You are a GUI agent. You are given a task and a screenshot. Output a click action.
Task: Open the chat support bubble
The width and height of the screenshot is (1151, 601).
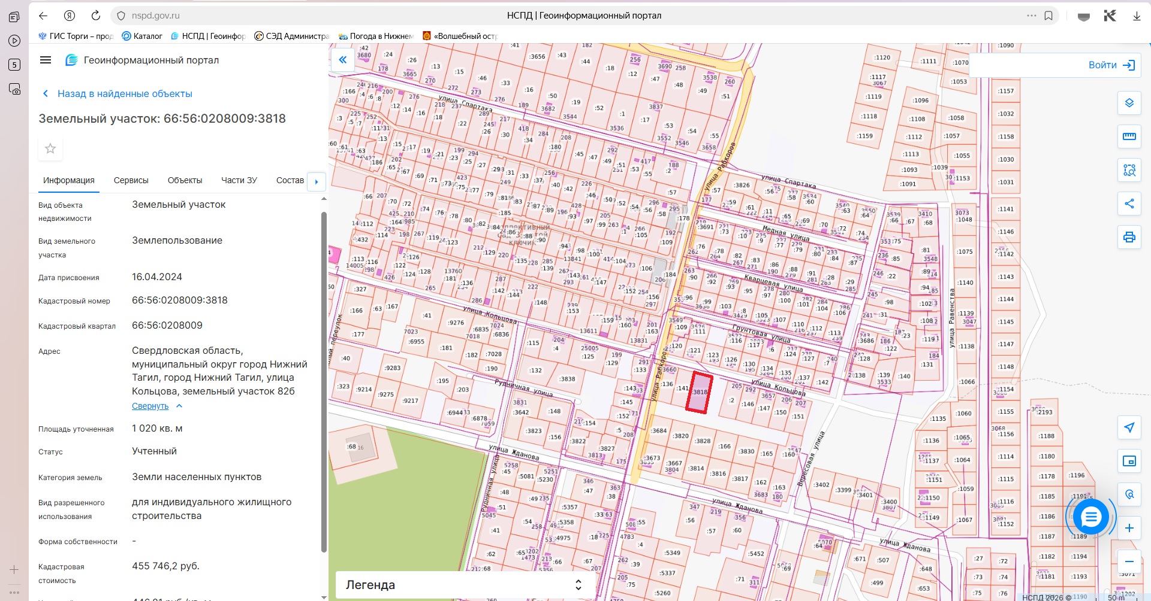[x=1090, y=517]
